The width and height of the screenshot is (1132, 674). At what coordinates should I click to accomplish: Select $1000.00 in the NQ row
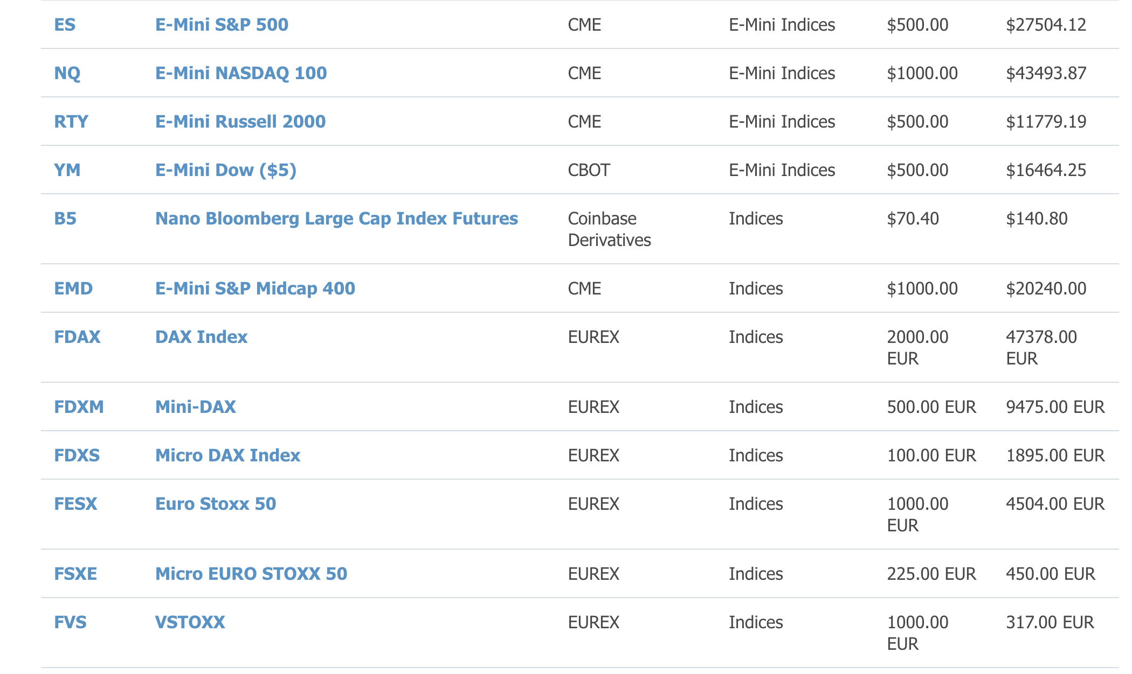922,73
